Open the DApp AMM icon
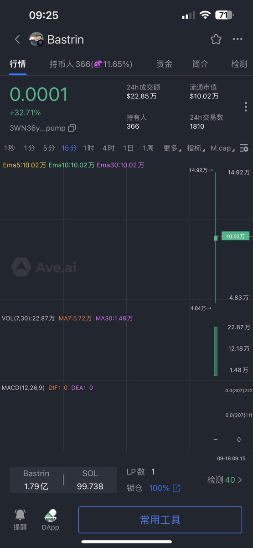Viewport: 253px width, 548px height. click(x=51, y=515)
